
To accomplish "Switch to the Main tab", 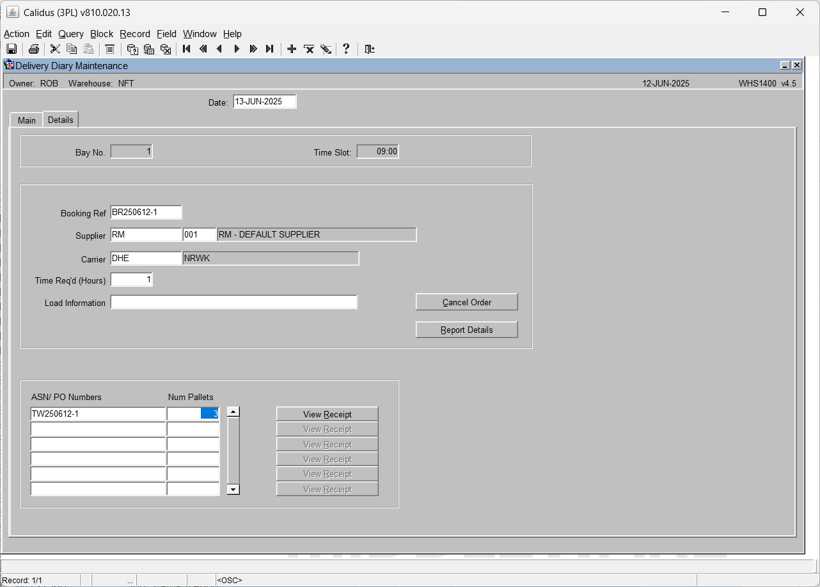I will [27, 120].
